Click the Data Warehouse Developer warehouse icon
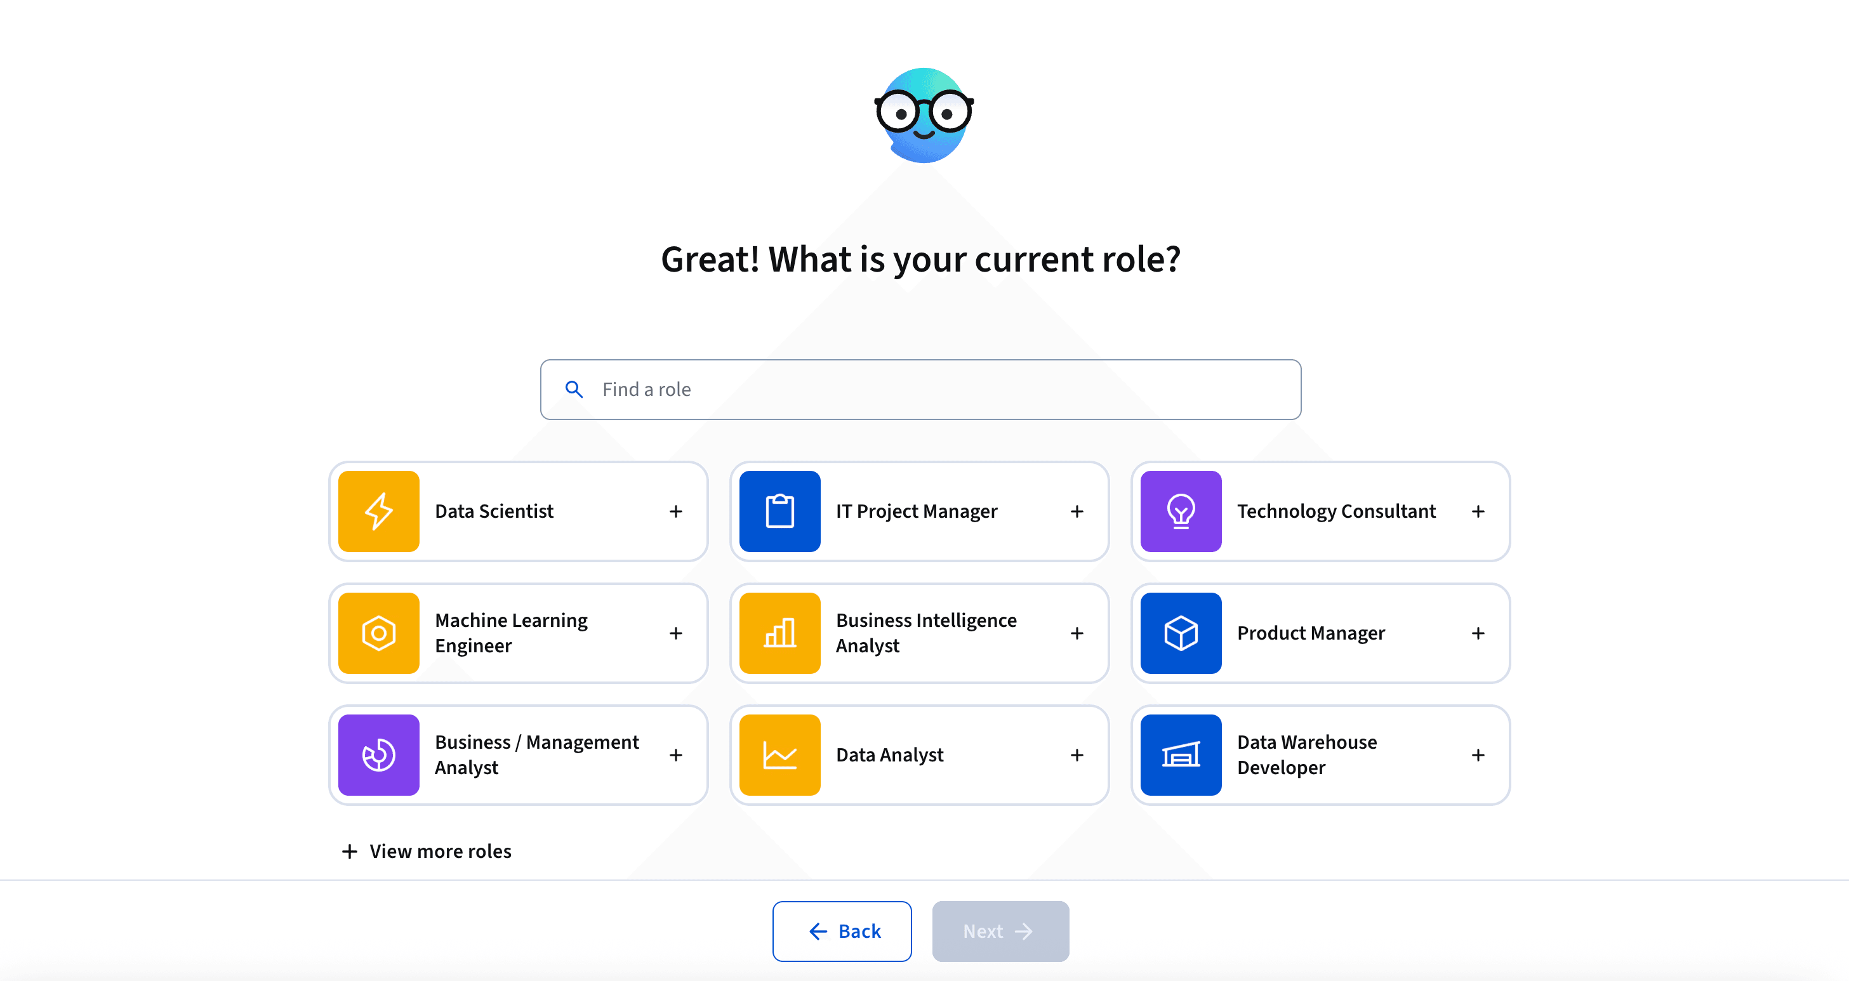This screenshot has height=981, width=1849. (1180, 755)
